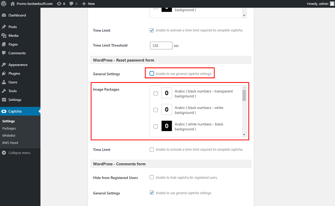Disable the first Time Limit checkbox
Viewport: 335px width, 206px height.
click(x=152, y=30)
